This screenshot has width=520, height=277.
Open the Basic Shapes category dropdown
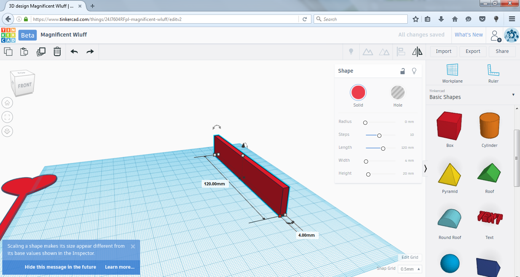[x=472, y=95]
